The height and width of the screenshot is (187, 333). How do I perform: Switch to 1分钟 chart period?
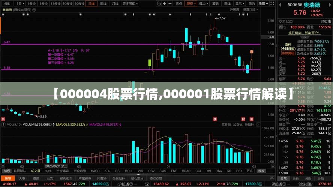coord(31,4)
